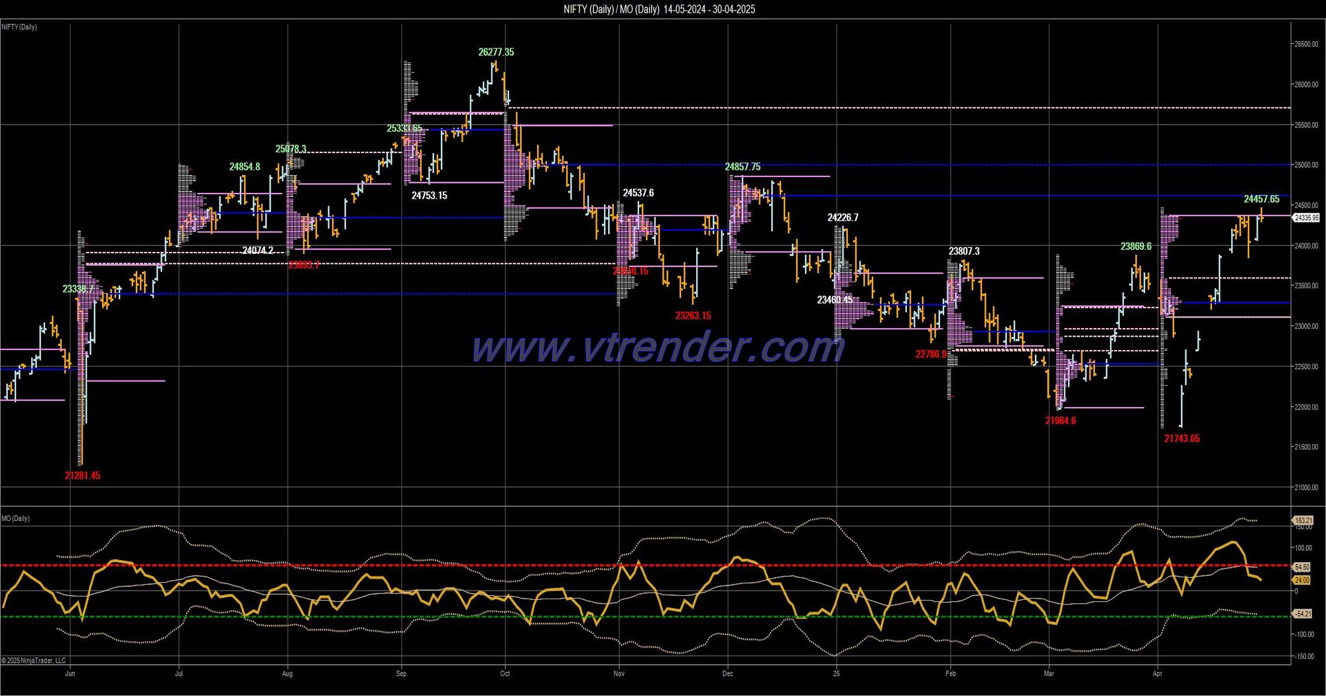Click 24000.00 on the price axis

1306,246
